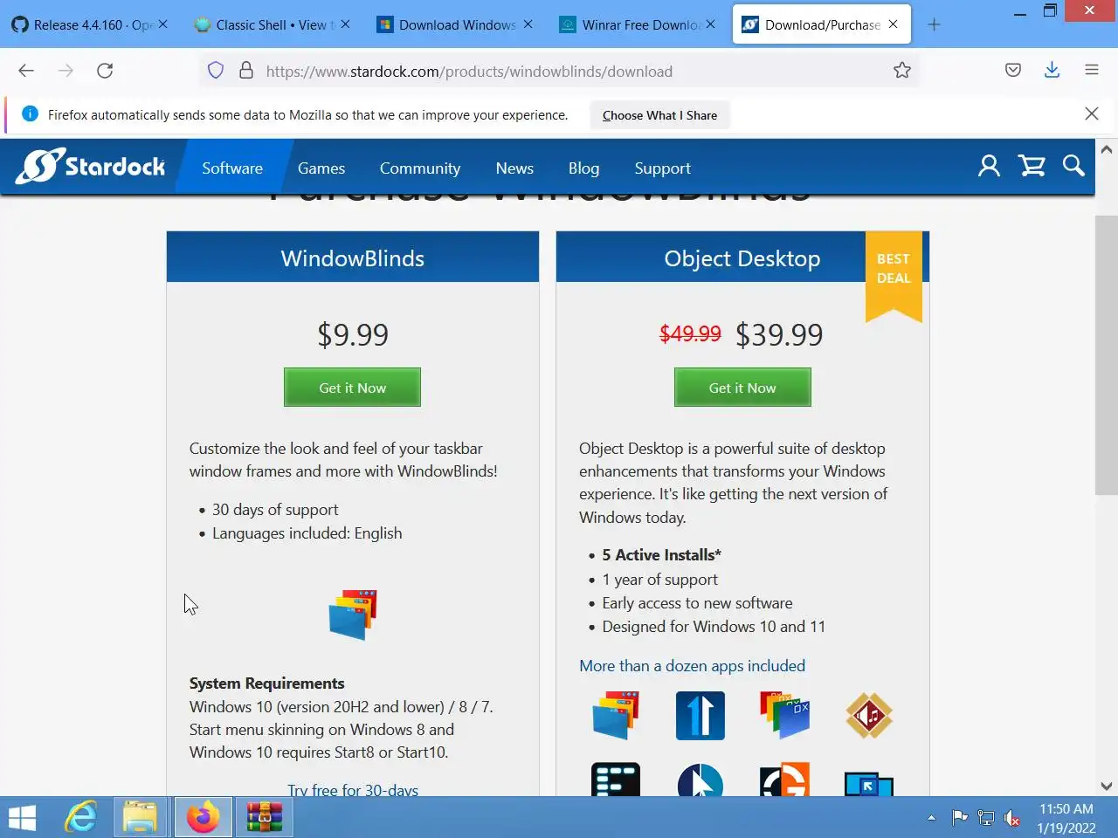Open the Support navigation item
1118x838 pixels.
coord(662,168)
